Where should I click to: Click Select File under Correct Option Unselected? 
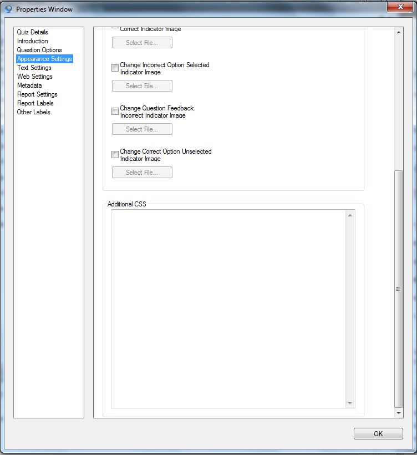pos(142,173)
